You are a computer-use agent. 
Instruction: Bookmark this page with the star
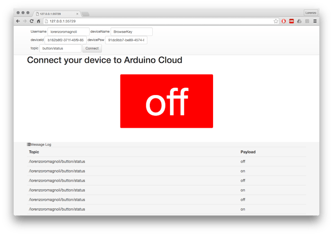[x=276, y=21]
